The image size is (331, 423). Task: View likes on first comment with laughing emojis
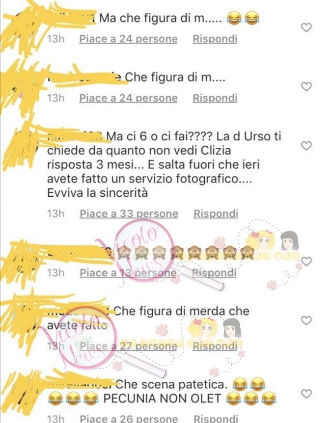pyautogui.click(x=128, y=39)
